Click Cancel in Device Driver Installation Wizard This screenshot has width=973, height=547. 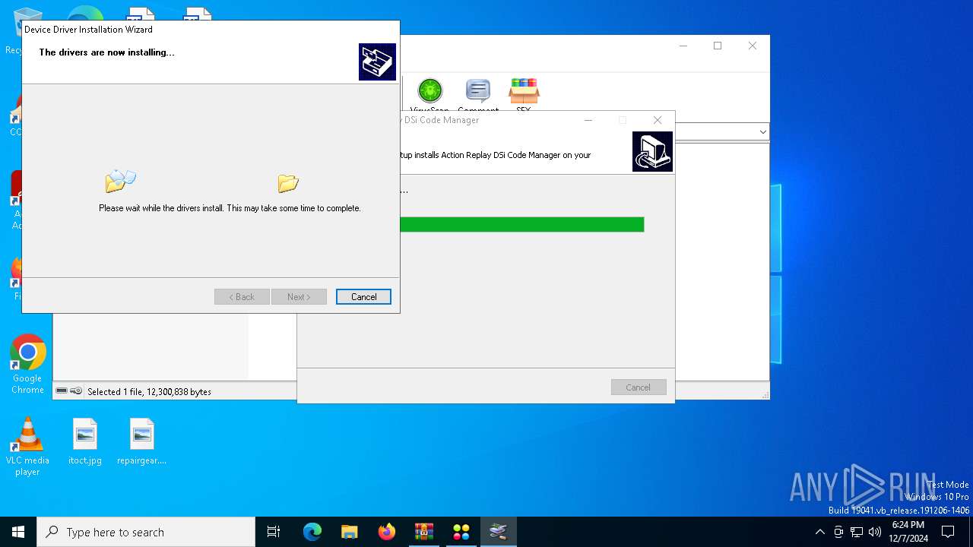point(363,297)
